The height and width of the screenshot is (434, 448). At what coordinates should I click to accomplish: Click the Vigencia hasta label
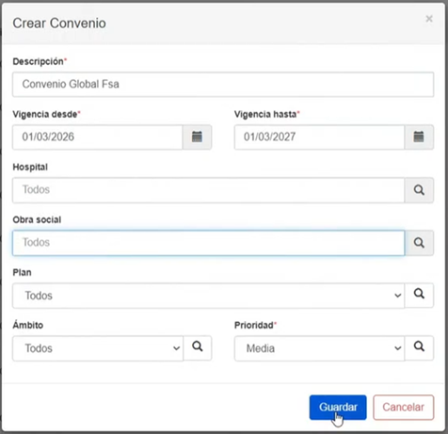265,114
